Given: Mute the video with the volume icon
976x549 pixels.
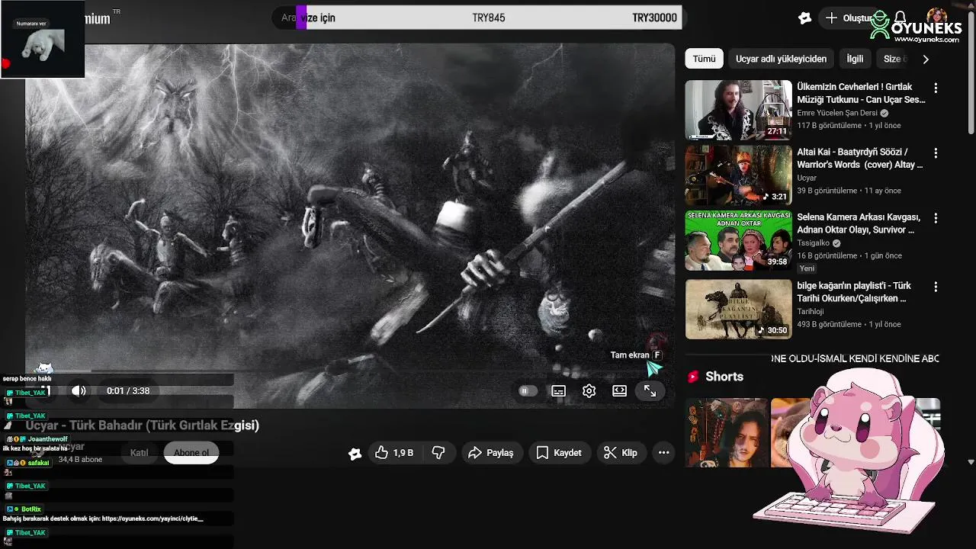Looking at the screenshot, I should [79, 390].
